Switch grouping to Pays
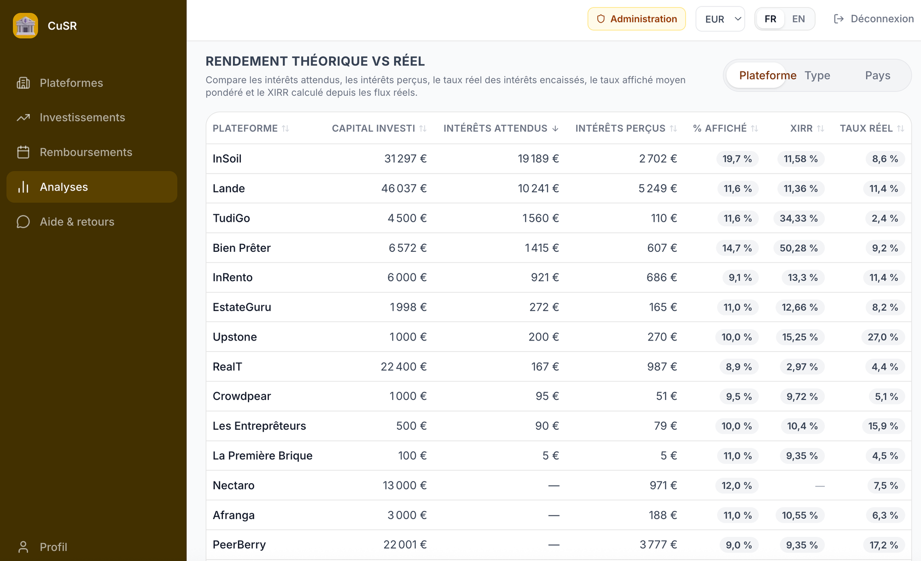 (x=877, y=75)
